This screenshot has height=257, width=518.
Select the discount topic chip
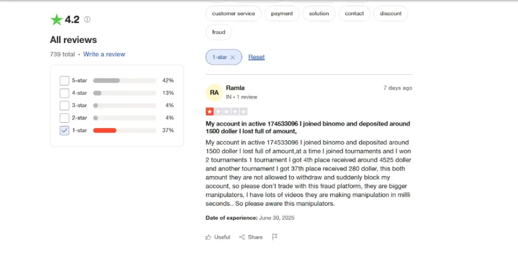pos(391,14)
